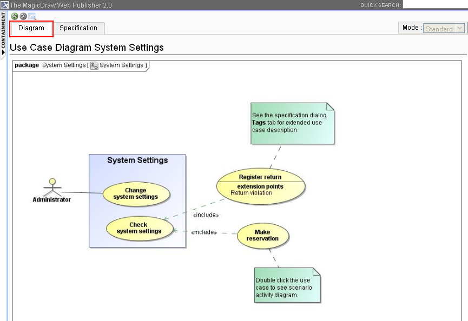This screenshot has width=468, height=321.
Task: Click the search/find icon in toolbar
Action: click(32, 16)
